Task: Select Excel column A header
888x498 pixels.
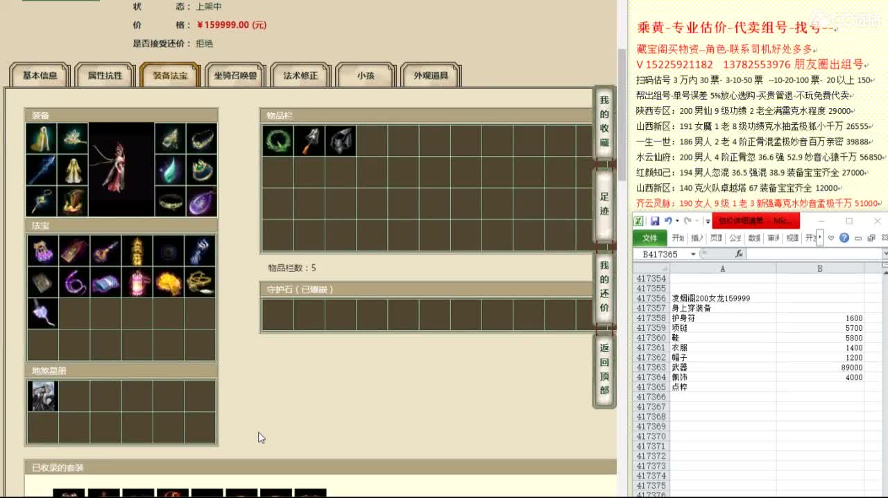Action: (722, 268)
